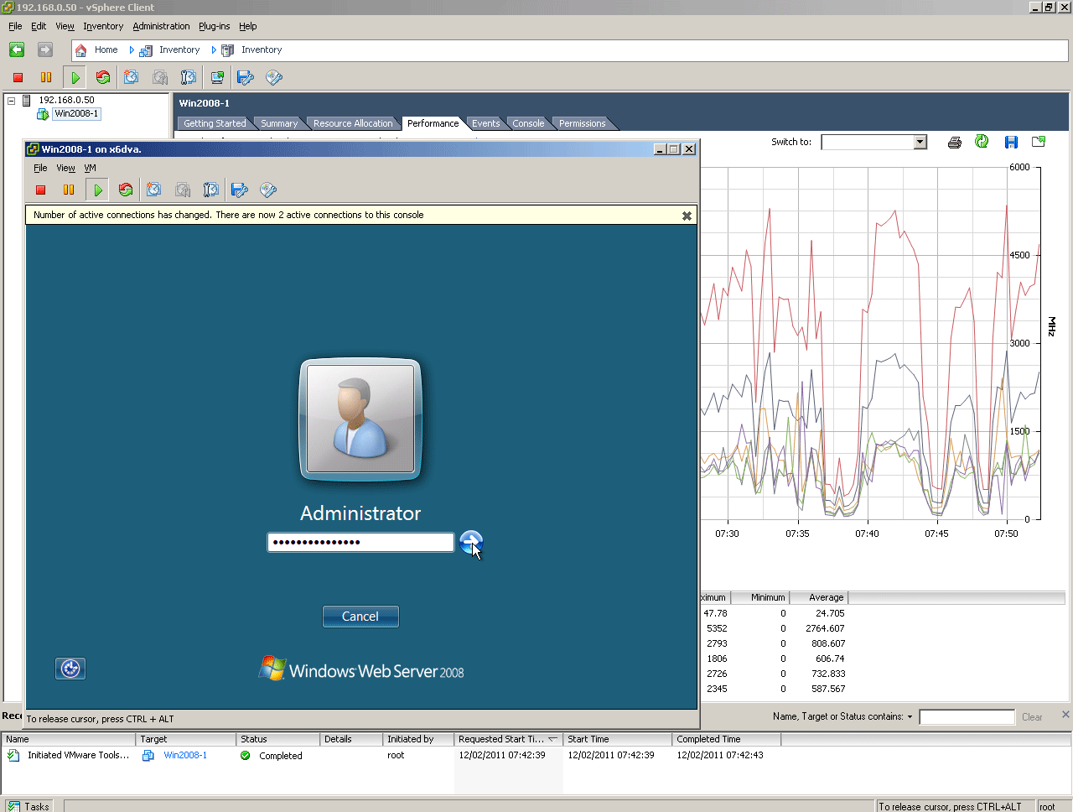Go back with the green navigation arrow

[17, 50]
